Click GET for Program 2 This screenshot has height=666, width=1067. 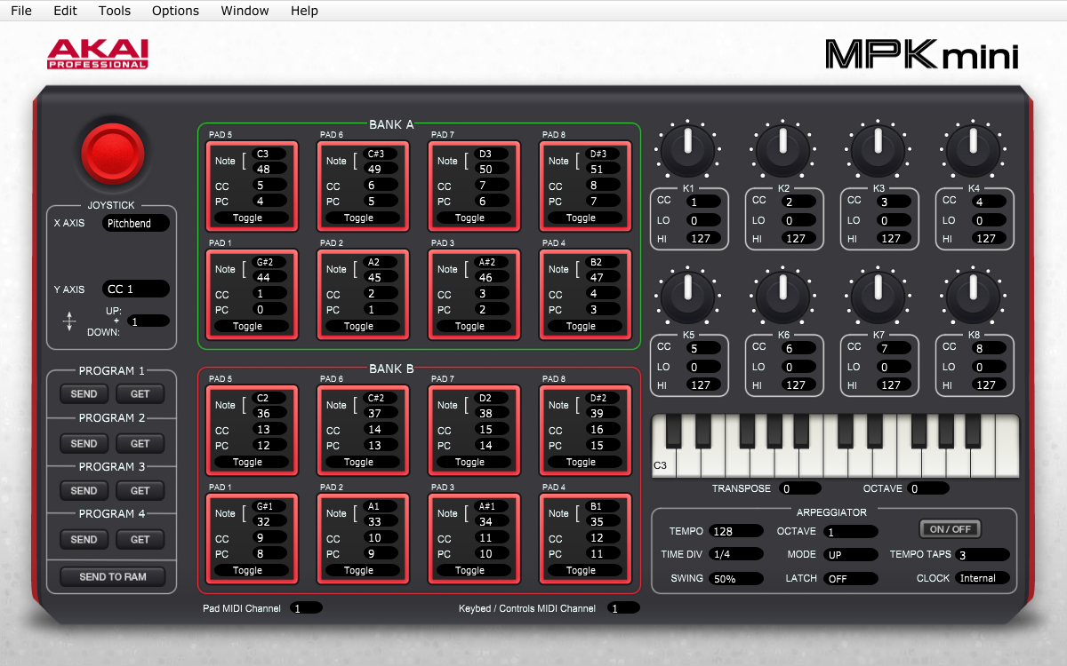[140, 443]
